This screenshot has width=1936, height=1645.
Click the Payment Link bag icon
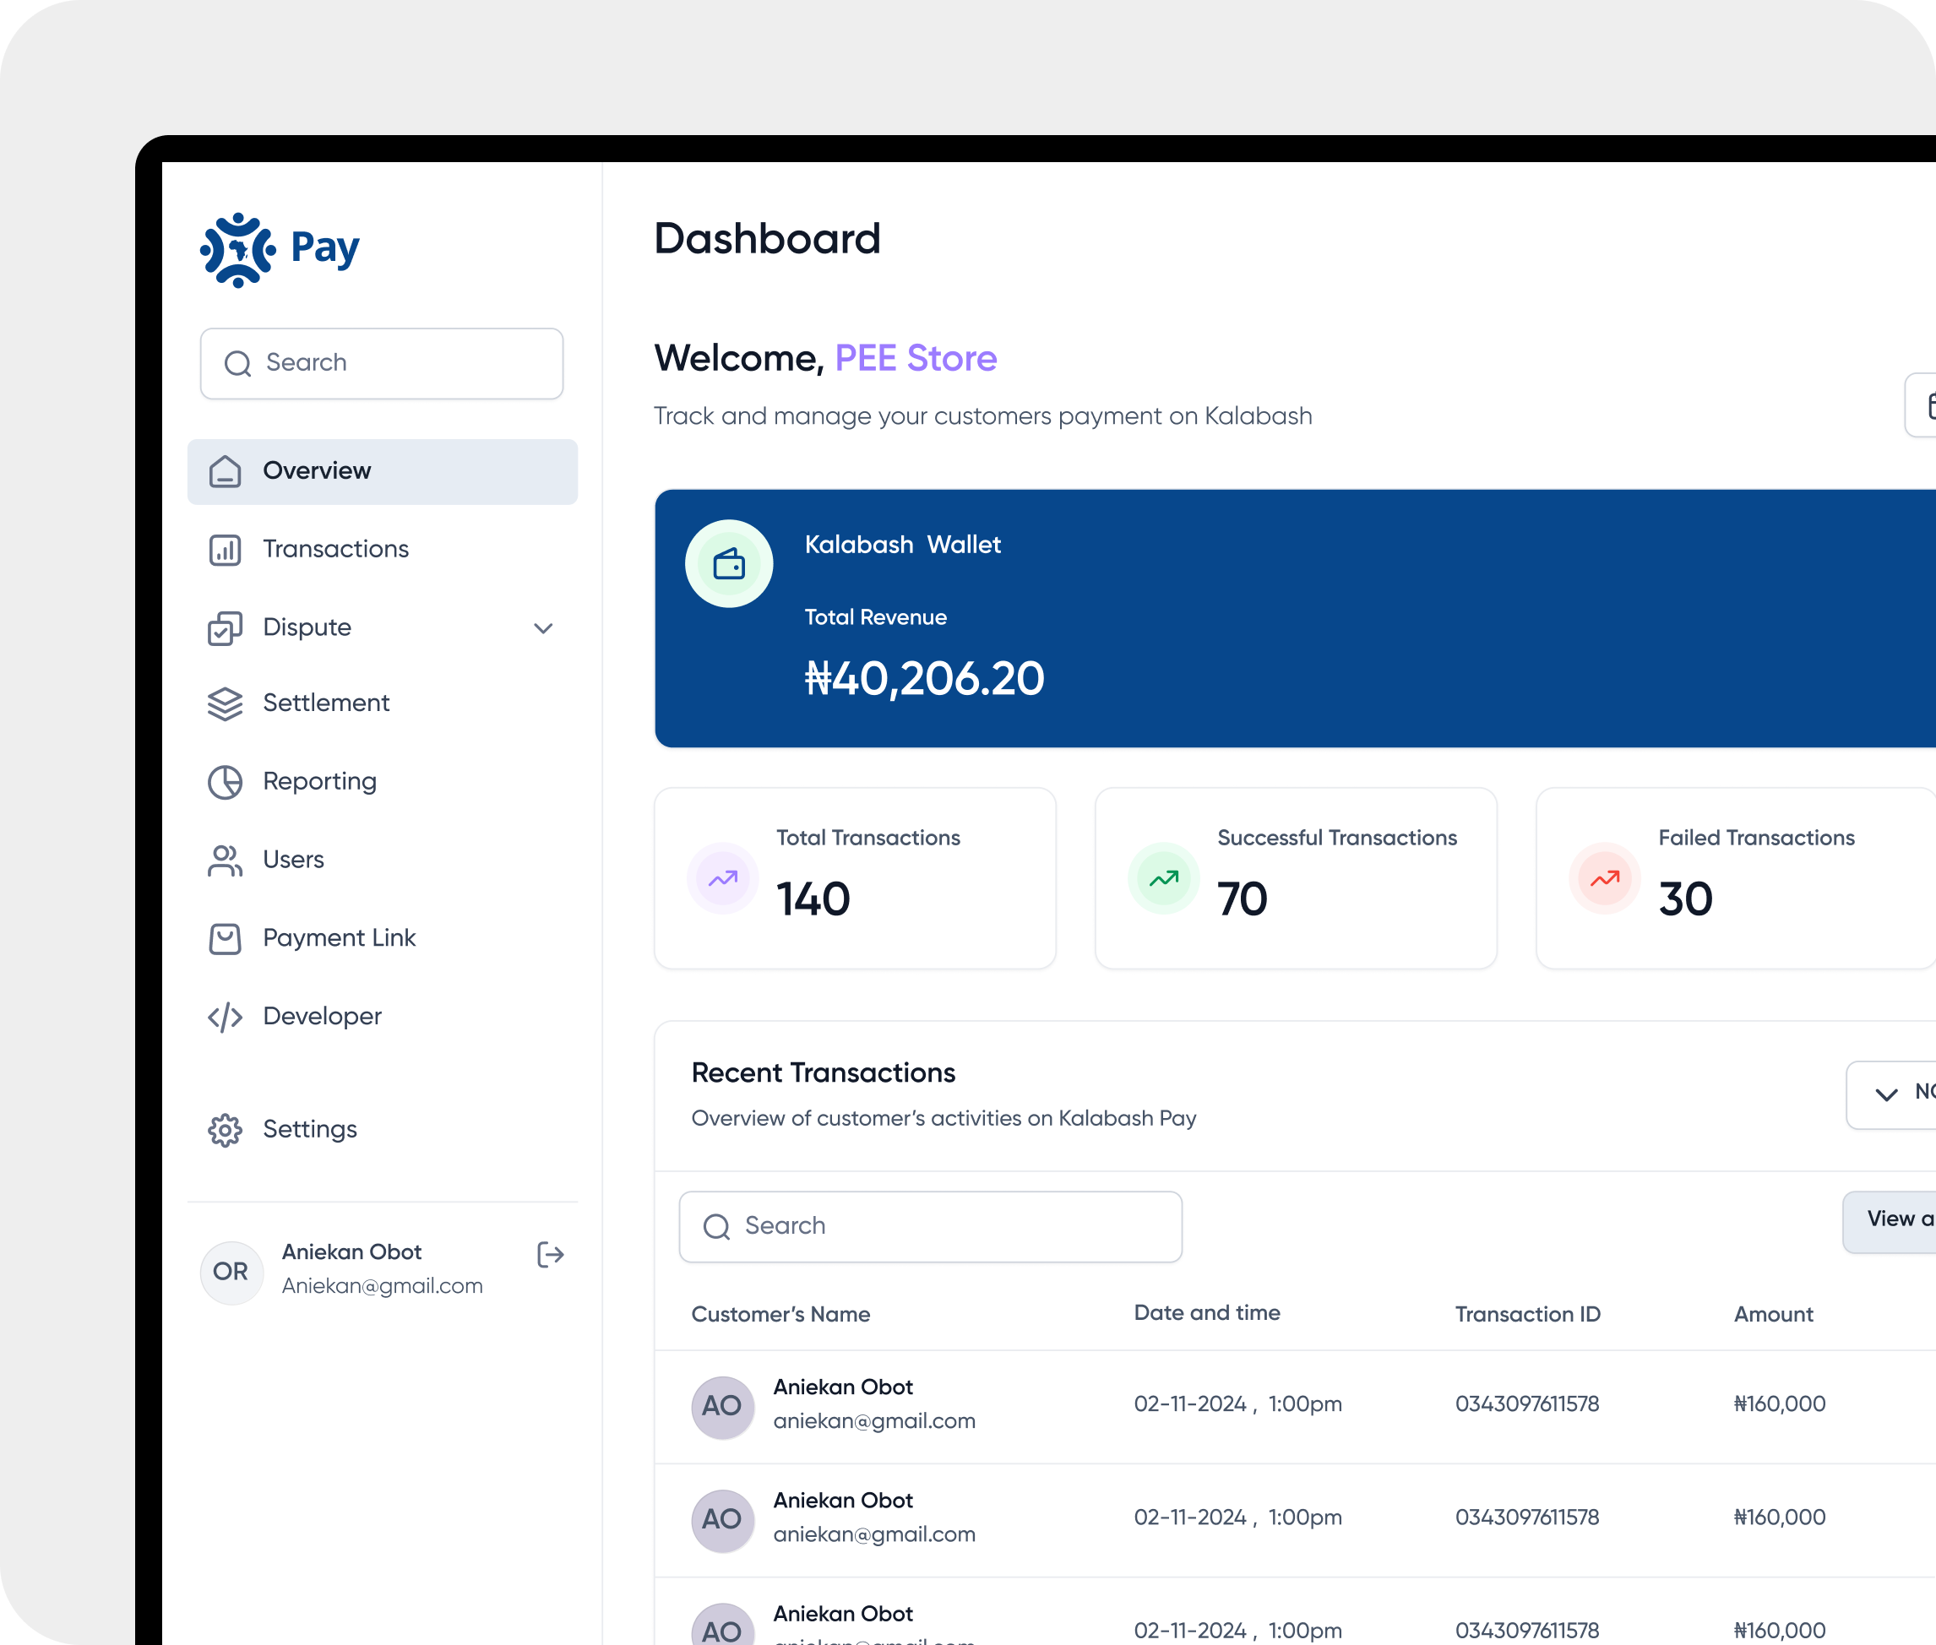tap(225, 939)
